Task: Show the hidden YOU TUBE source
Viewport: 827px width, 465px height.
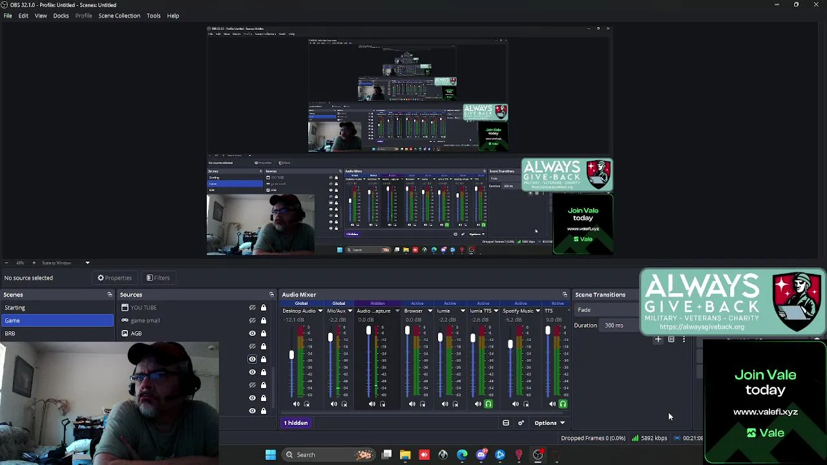Action: click(x=253, y=307)
